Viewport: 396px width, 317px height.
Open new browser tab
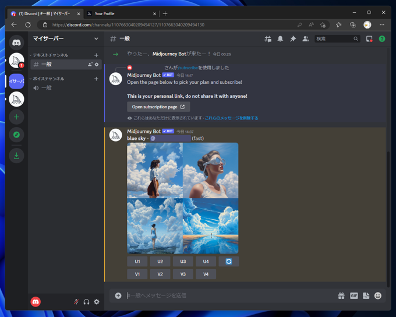pyautogui.click(x=165, y=13)
